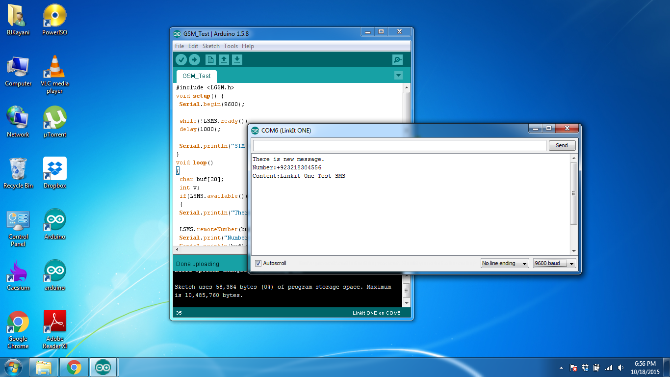
Task: Select the Computer desktop icon
Action: (x=18, y=71)
